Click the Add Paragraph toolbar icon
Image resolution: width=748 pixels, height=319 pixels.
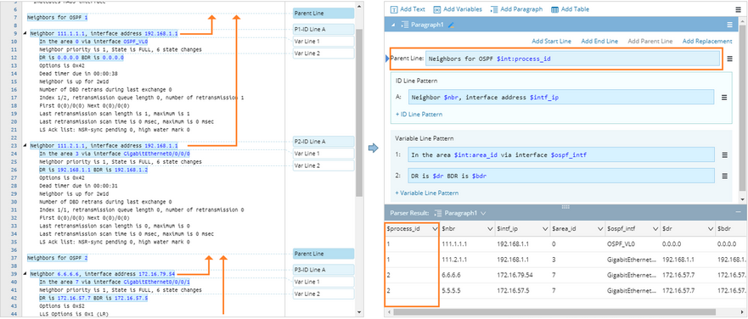(494, 9)
